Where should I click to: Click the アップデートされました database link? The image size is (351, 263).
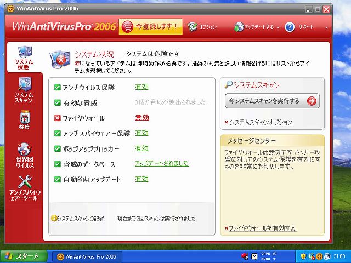point(162,163)
